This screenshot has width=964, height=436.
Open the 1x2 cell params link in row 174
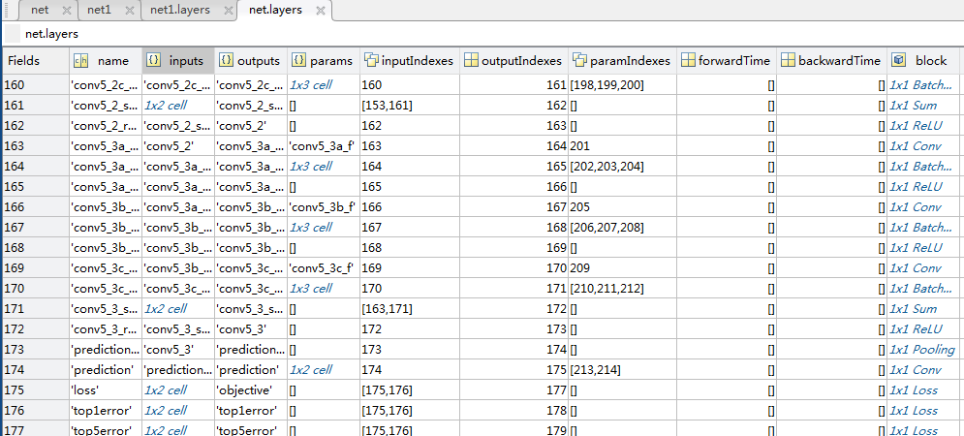[310, 369]
